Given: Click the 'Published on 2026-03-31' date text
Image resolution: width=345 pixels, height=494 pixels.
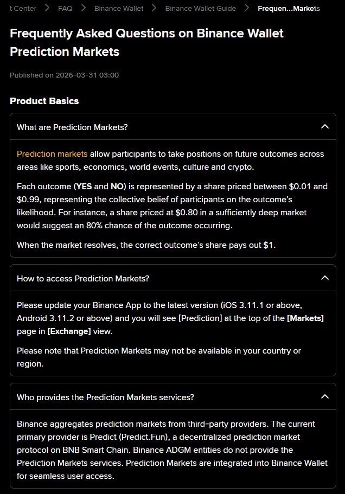Looking at the screenshot, I should click(x=64, y=75).
